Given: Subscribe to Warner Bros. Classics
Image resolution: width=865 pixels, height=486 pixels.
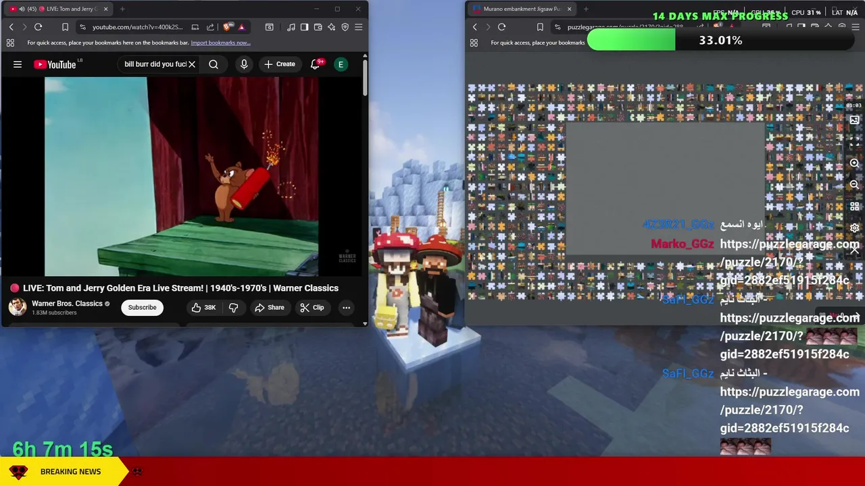Looking at the screenshot, I should (x=142, y=307).
